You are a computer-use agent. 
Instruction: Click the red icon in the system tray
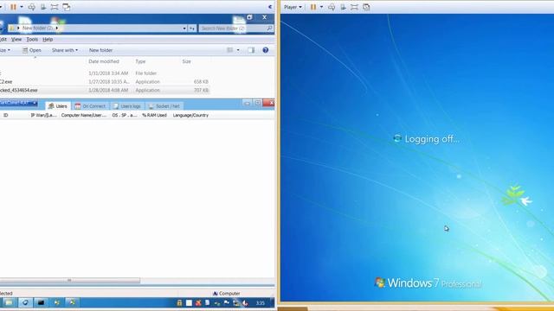click(x=198, y=303)
